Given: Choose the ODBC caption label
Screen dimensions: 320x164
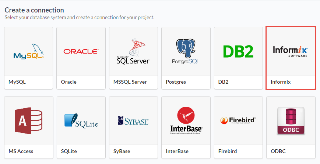Looking at the screenshot, I should tap(278, 151).
